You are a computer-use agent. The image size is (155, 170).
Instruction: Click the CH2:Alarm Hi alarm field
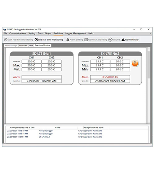point(110,77)
